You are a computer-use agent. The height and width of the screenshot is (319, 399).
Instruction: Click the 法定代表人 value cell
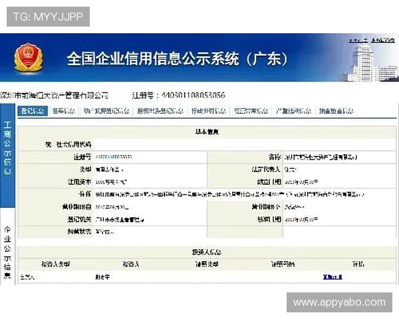339,169
